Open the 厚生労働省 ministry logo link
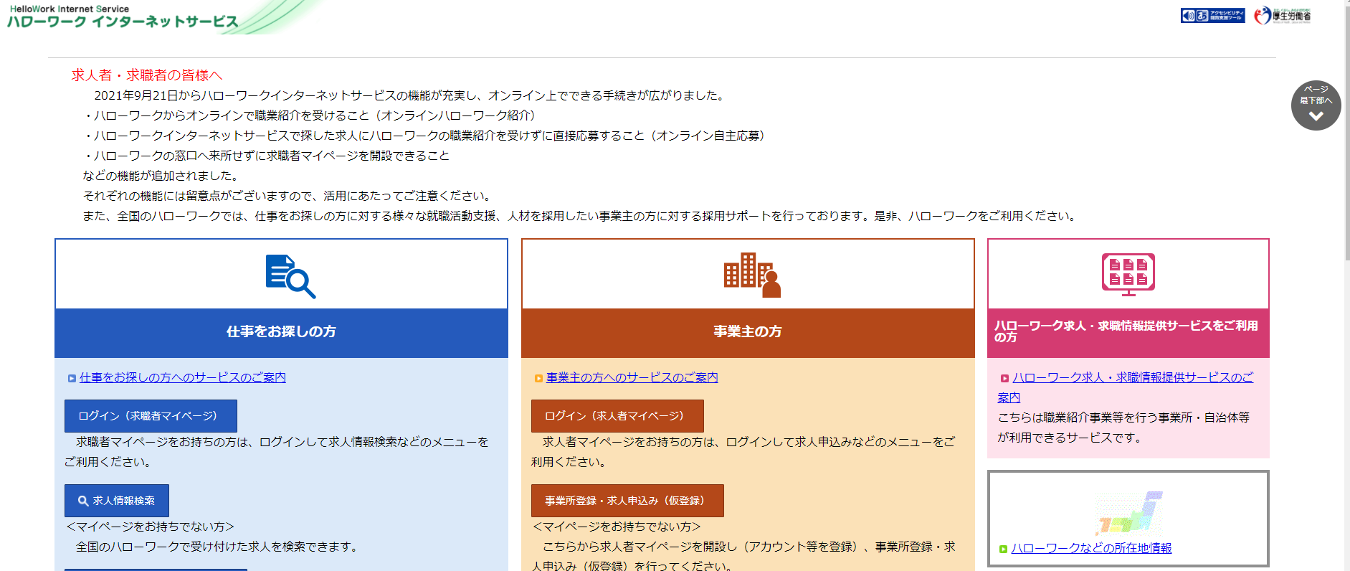Screen dimensions: 1350x571 tap(1283, 15)
